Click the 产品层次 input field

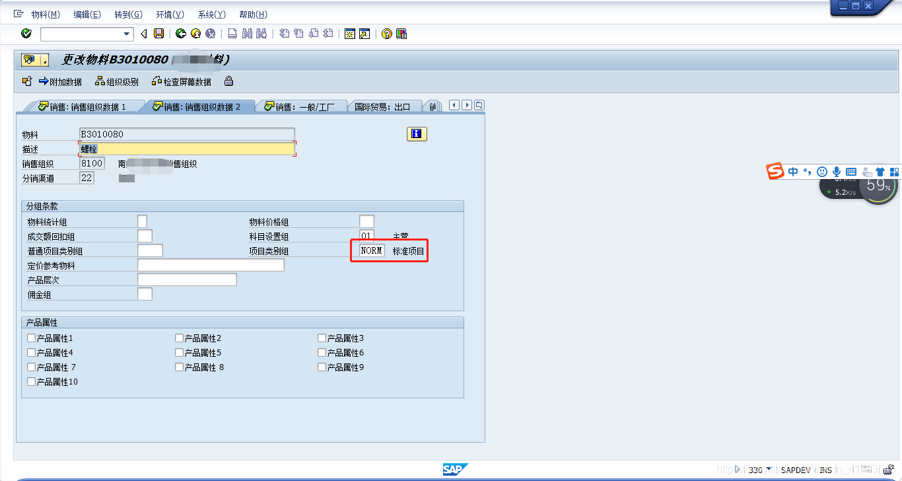(x=187, y=279)
